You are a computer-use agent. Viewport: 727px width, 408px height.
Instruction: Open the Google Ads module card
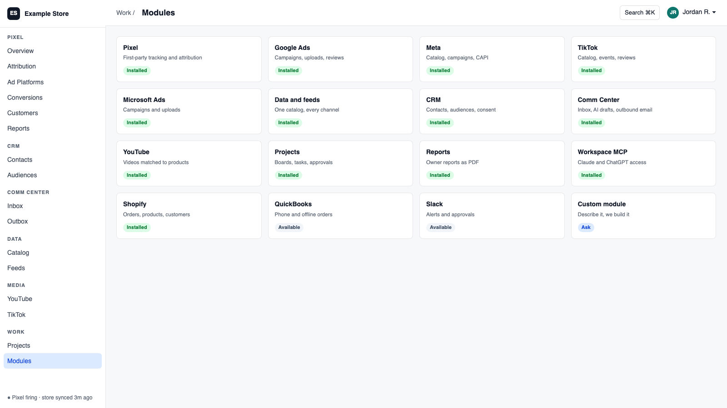(x=340, y=59)
